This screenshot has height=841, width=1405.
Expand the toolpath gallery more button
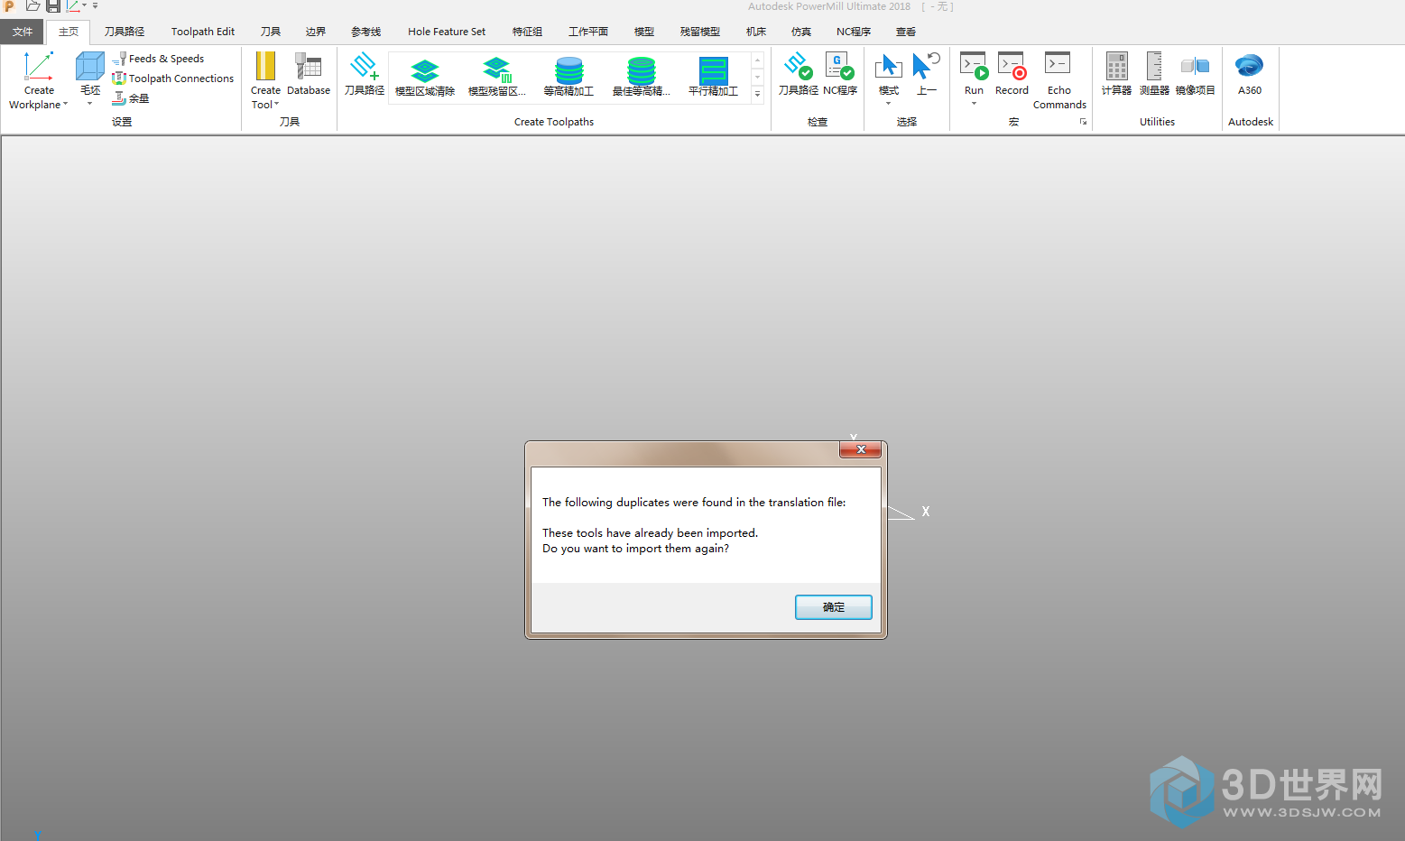757,94
